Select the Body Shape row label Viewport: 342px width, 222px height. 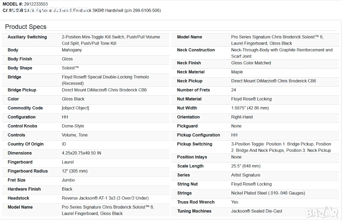pos(20,68)
